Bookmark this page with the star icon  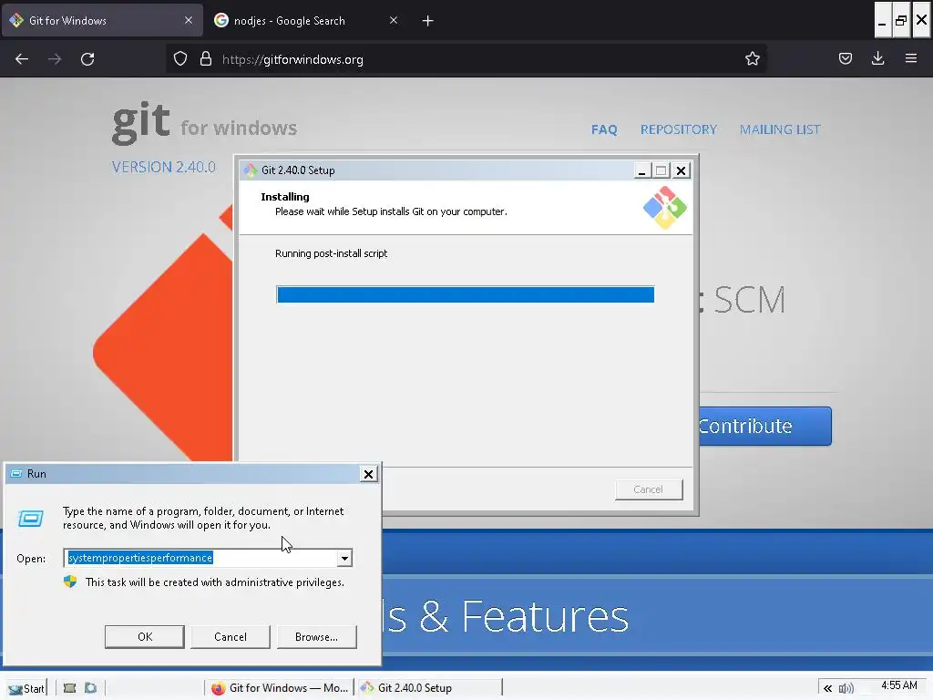coord(752,58)
